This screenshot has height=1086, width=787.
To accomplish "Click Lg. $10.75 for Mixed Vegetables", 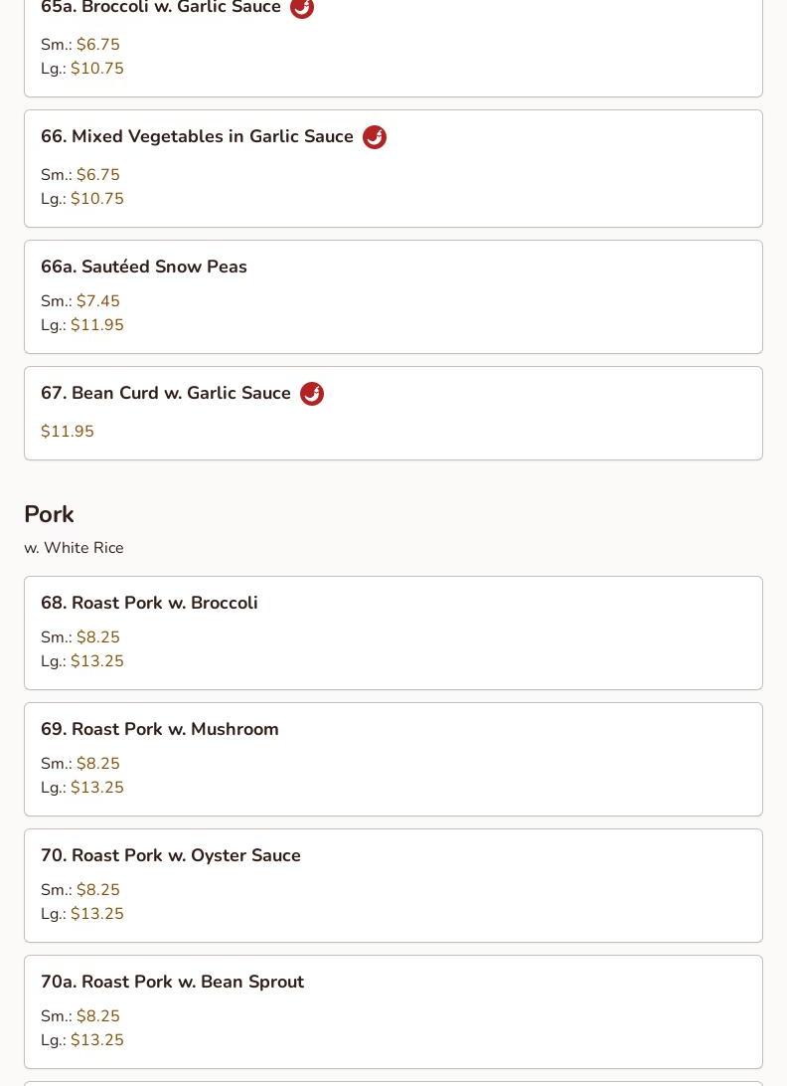I will 97,199.
